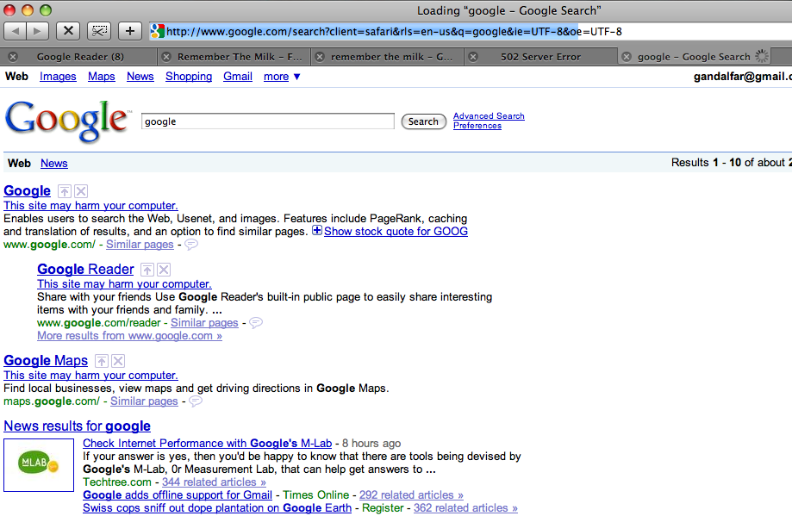Click the Google logo
The width and height of the screenshot is (792, 516).
[x=68, y=121]
